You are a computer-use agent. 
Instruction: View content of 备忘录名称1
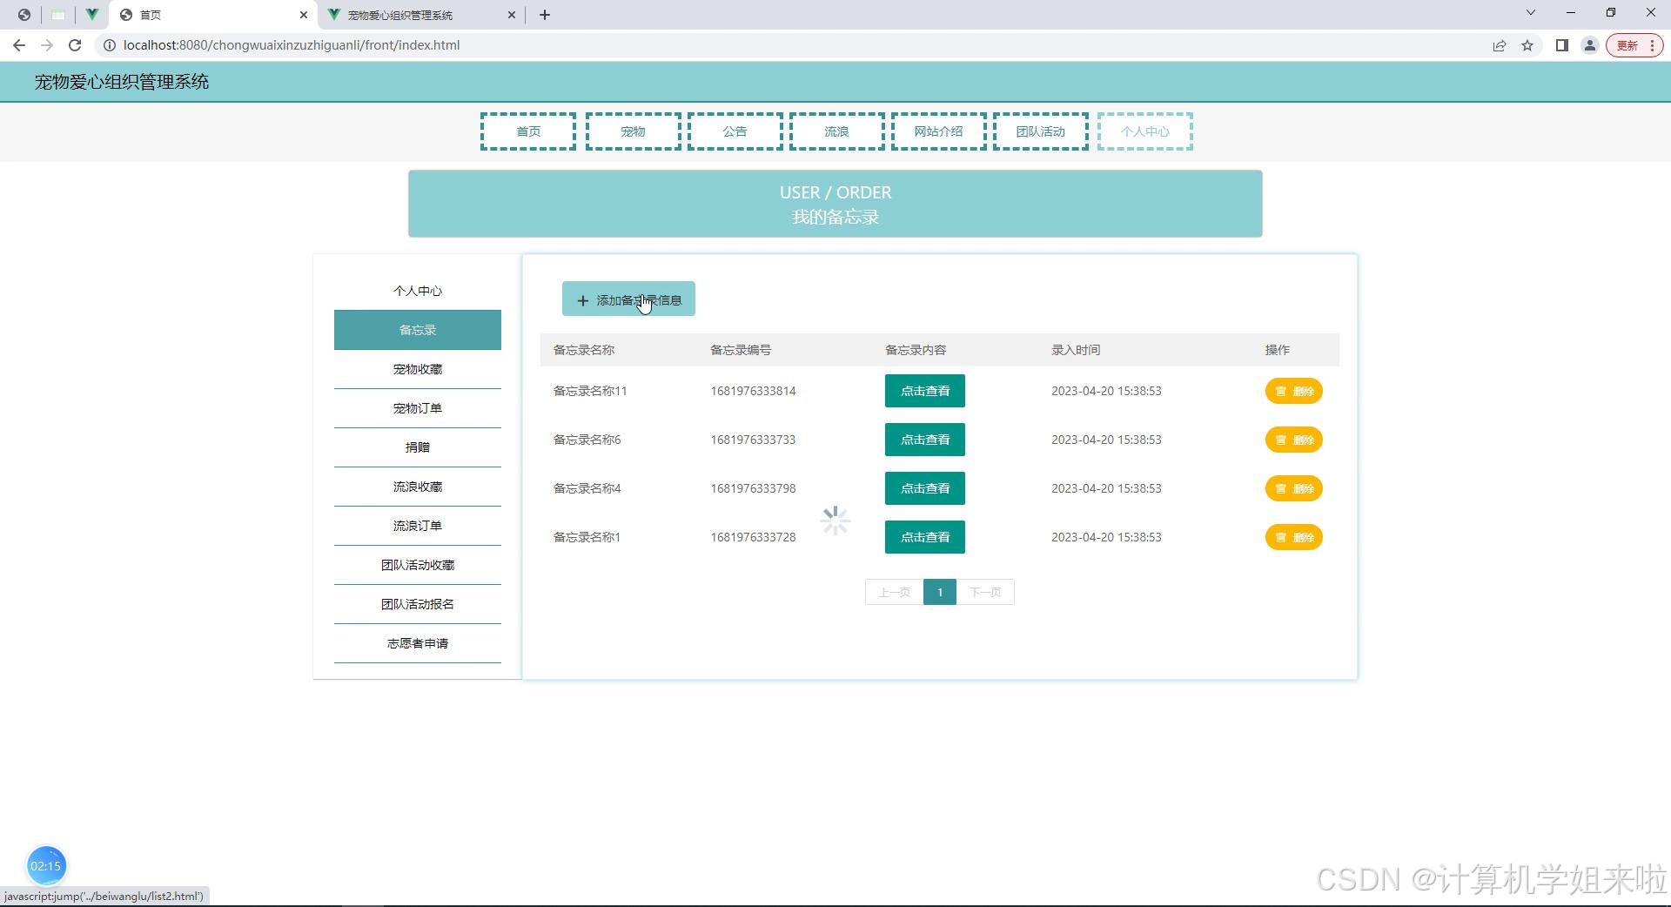coord(925,537)
